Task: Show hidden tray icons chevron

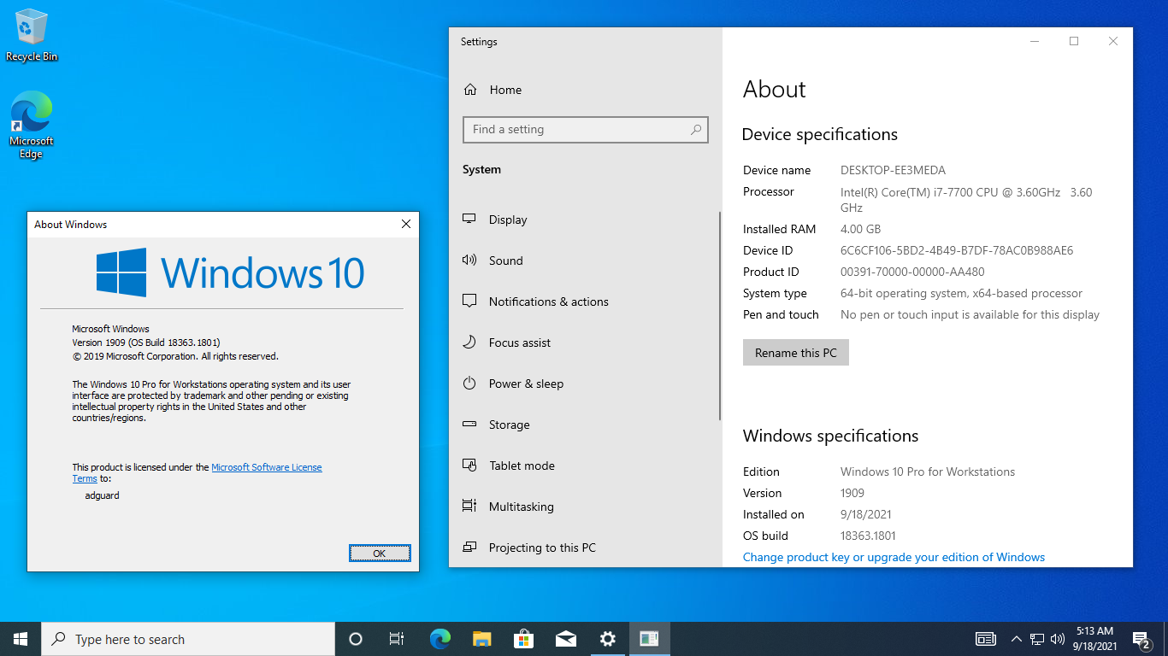Action: click(1017, 639)
